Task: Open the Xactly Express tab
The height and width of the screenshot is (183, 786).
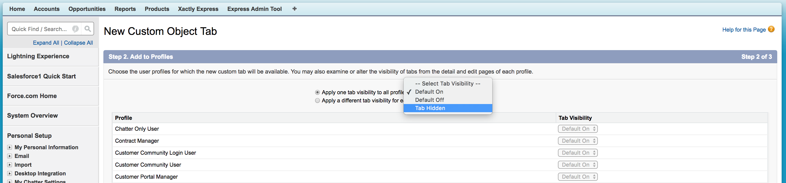Action: 198,9
